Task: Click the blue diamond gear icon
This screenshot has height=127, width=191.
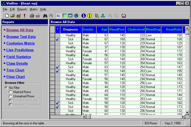Action: click(76, 16)
